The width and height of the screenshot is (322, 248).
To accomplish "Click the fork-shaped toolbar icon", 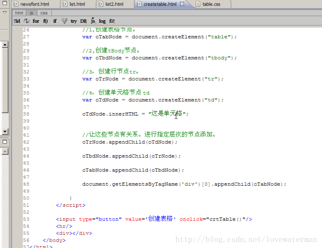I will pos(64,21).
